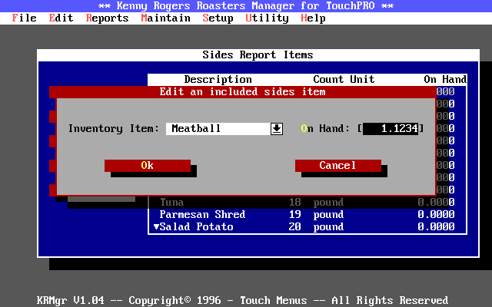Expand the Inventory Item dropdown arrow
This screenshot has height=307, width=492.
pos(277,129)
